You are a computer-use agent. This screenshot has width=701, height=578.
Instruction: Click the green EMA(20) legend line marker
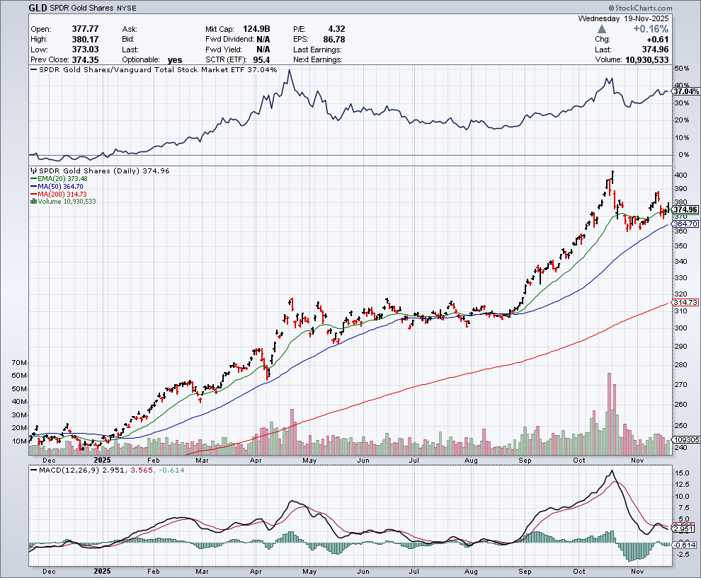pyautogui.click(x=33, y=179)
